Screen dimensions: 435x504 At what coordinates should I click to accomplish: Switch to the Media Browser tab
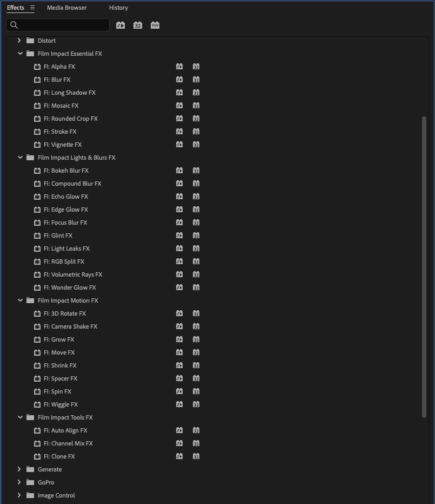click(66, 8)
